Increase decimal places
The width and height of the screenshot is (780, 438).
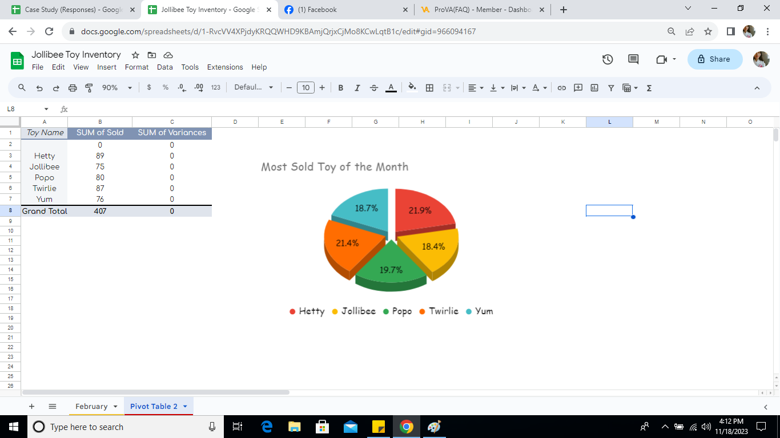coord(199,88)
